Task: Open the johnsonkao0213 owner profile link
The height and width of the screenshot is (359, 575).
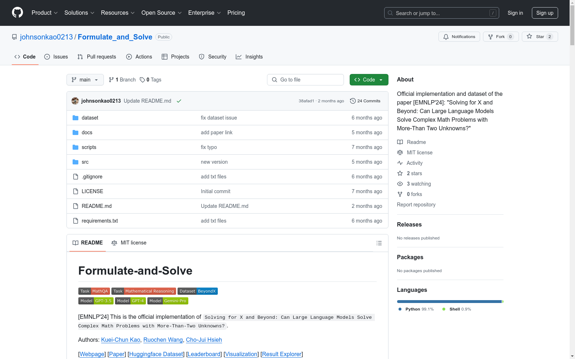Action: click(46, 37)
